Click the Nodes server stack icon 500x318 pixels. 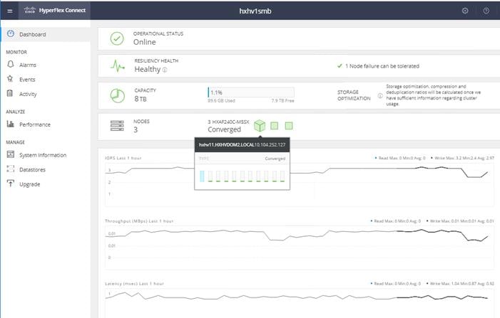point(117,126)
